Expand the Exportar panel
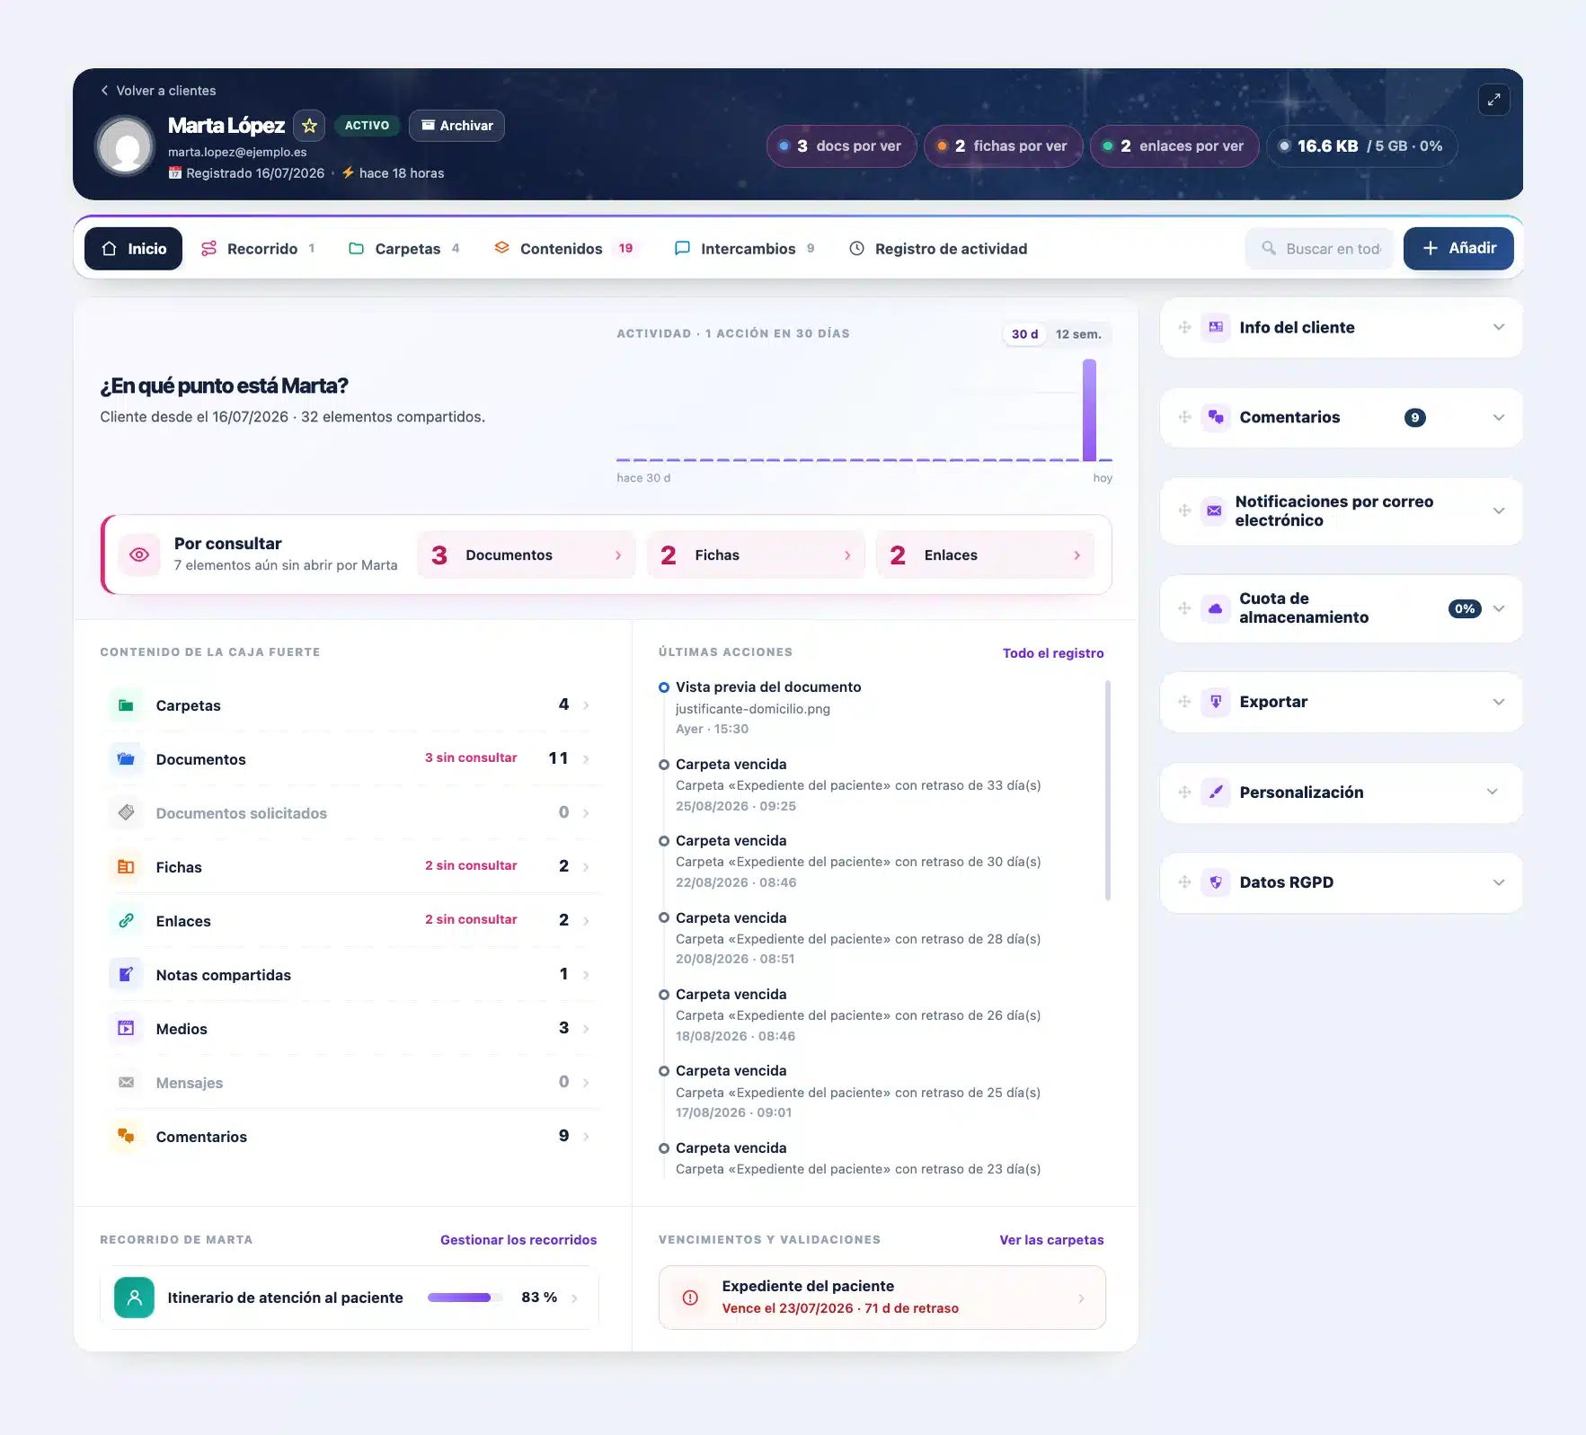The height and width of the screenshot is (1435, 1586). pos(1498,702)
